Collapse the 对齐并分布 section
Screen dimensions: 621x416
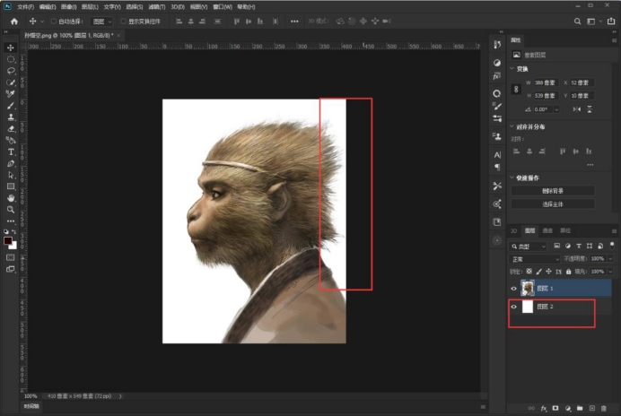point(512,126)
